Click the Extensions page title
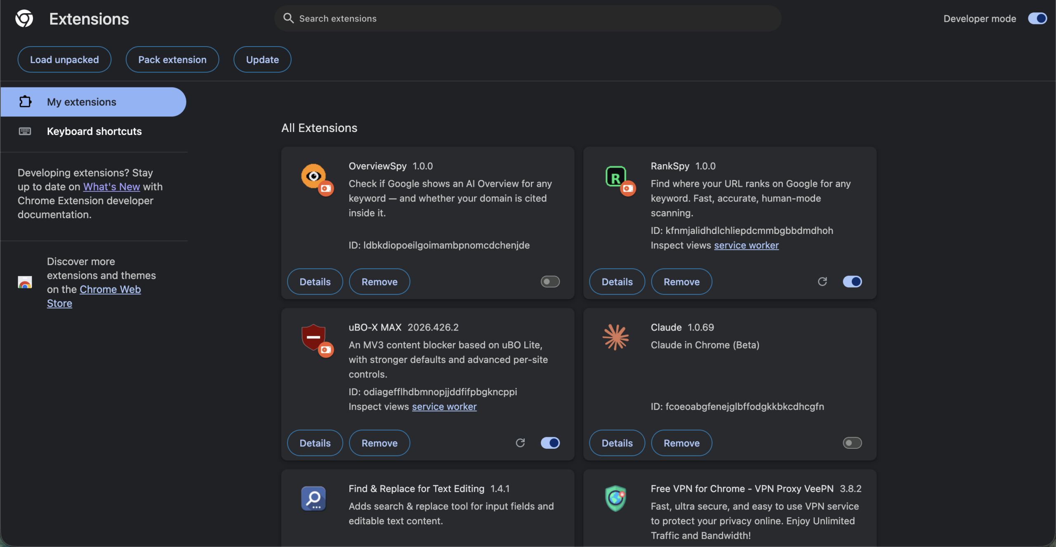 (x=89, y=19)
